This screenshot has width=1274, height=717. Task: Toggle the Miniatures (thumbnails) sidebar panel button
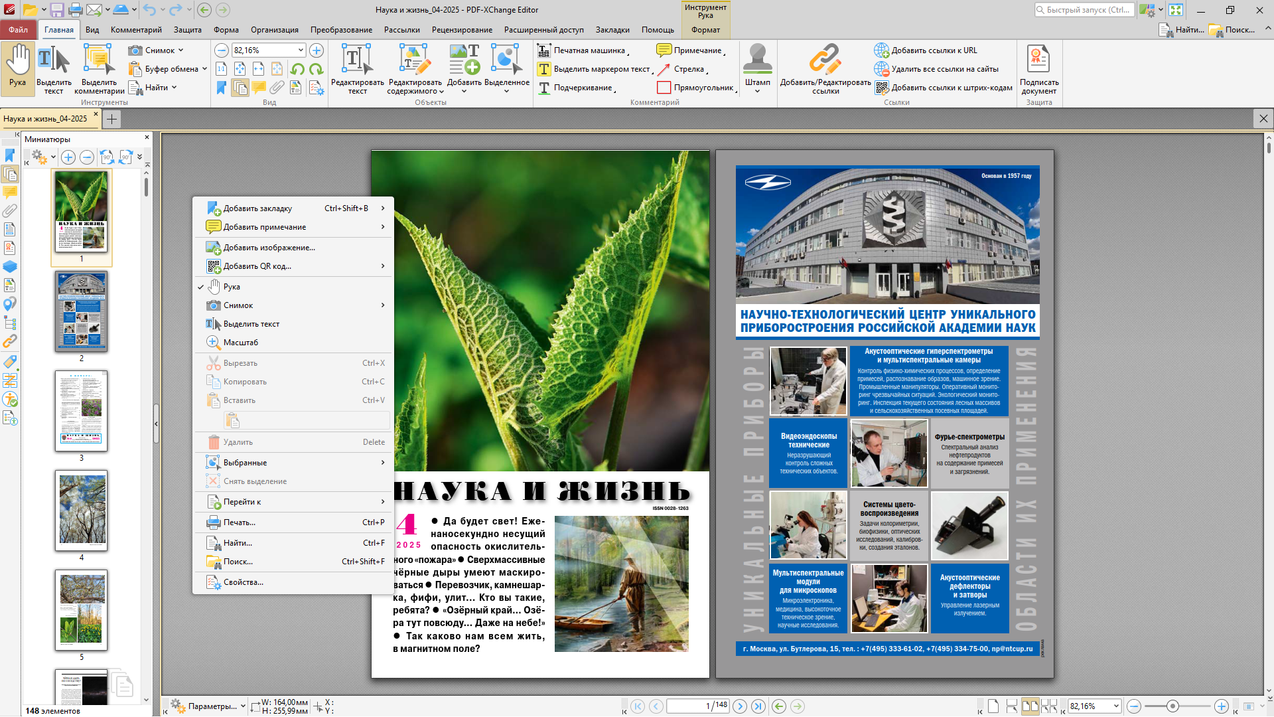[10, 174]
